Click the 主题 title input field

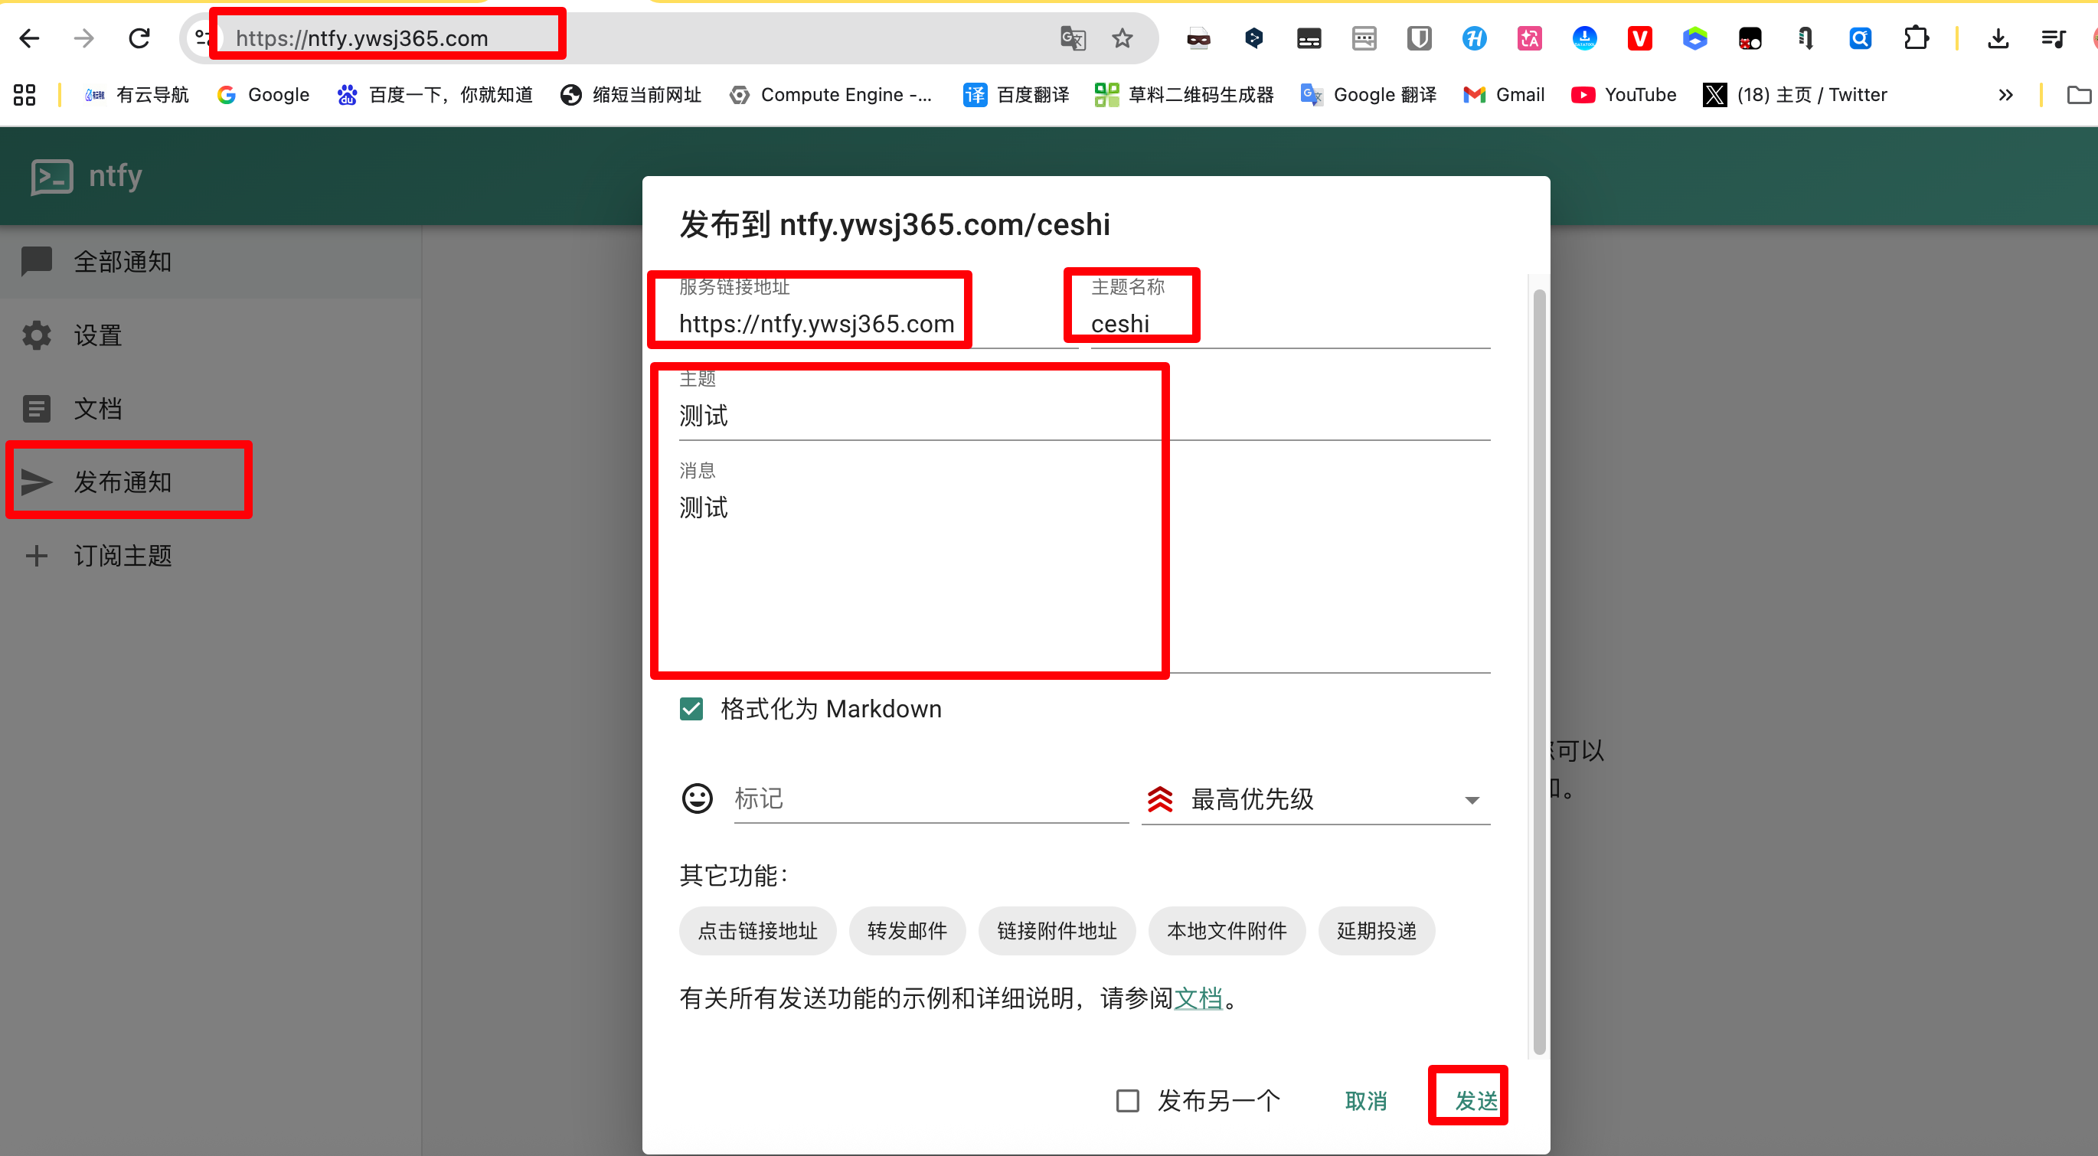coord(1085,415)
